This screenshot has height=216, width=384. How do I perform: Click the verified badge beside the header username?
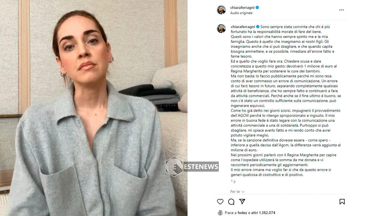(x=257, y=7)
